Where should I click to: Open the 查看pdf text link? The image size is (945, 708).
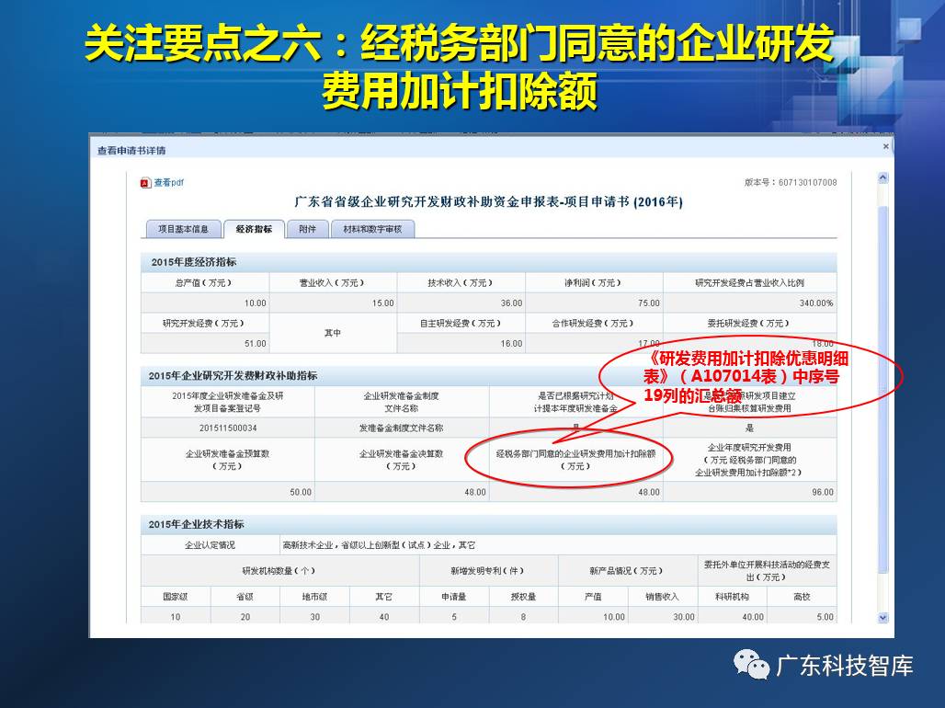tap(168, 183)
